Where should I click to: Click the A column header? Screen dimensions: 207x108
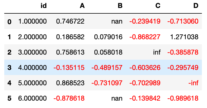coord(82,6)
